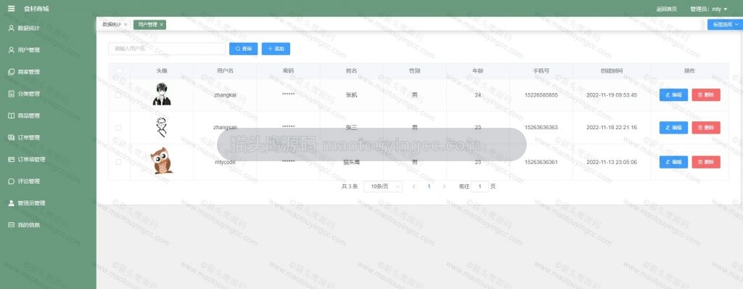Check the mtycode row checkbox
The image size is (743, 289).
[x=118, y=162]
